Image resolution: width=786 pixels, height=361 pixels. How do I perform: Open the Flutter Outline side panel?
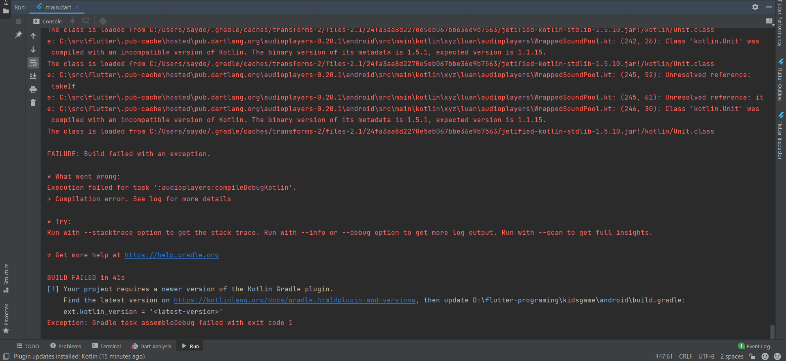coord(781,79)
